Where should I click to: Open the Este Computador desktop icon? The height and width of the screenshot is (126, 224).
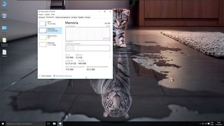(x=5, y=6)
